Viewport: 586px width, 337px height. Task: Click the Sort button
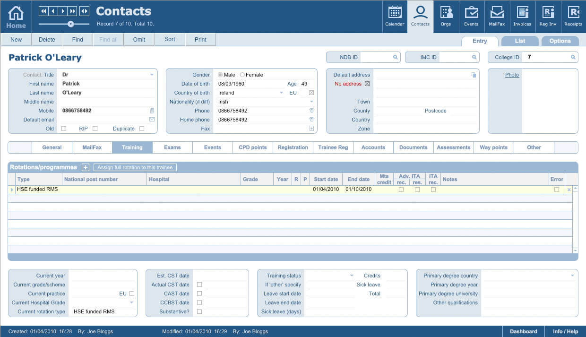click(x=170, y=40)
